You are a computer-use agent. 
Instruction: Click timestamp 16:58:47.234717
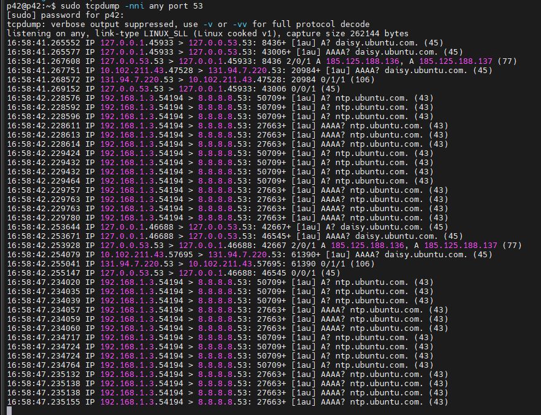point(44,337)
